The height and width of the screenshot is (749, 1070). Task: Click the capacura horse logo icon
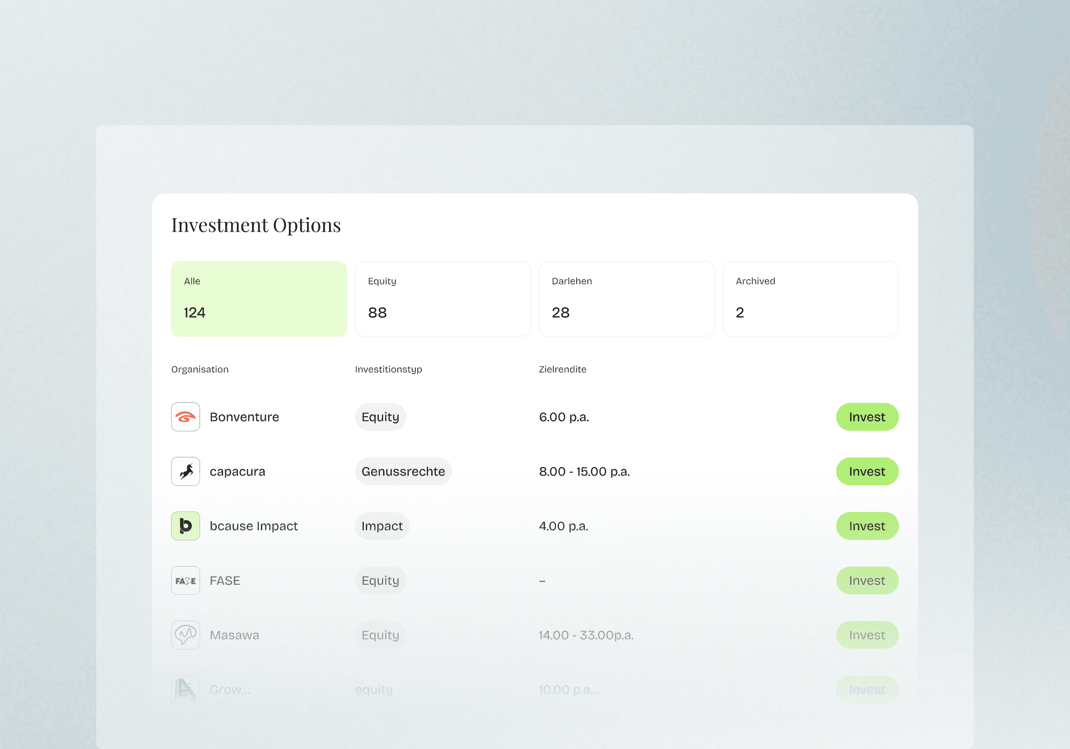click(186, 471)
